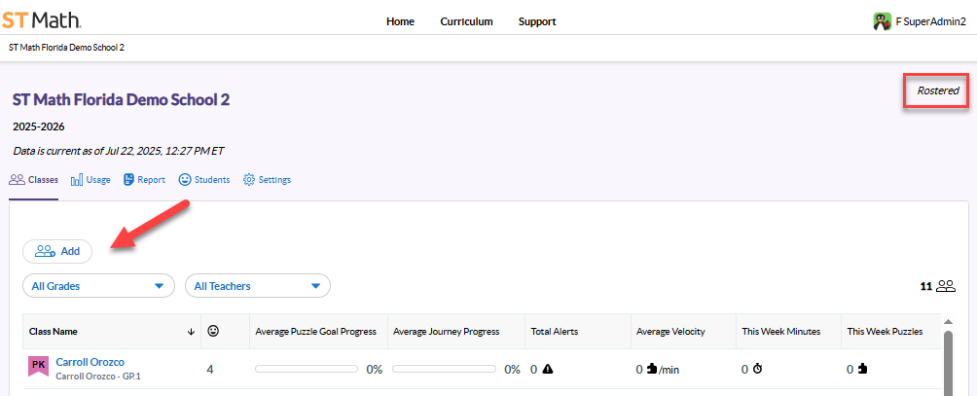Click the Data is current as of text
The image size is (977, 396).
[x=119, y=151]
